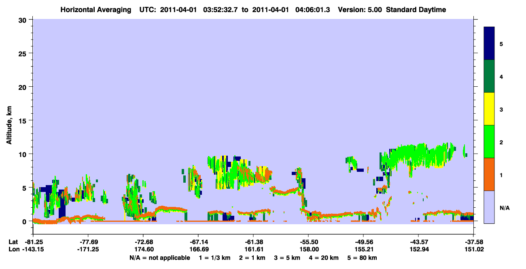Click latitude value -49.56
The width and height of the screenshot is (526, 269).
point(363,242)
